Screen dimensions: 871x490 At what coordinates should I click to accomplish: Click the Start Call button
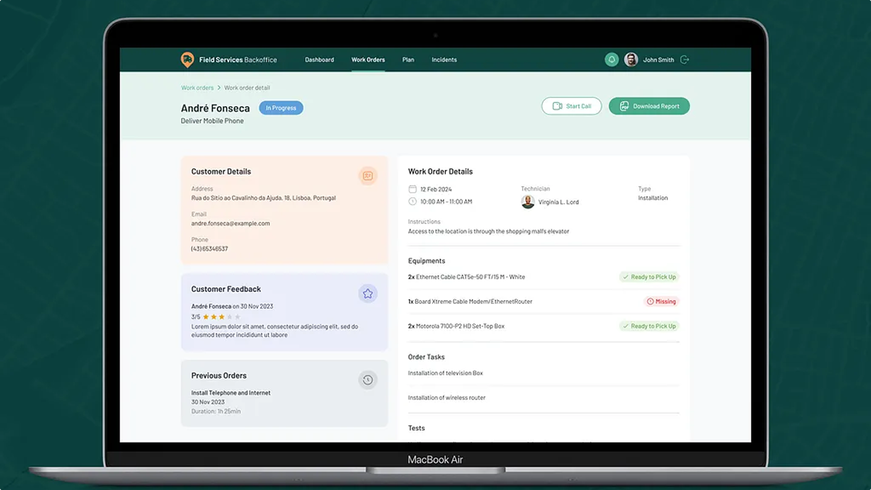pyautogui.click(x=572, y=106)
